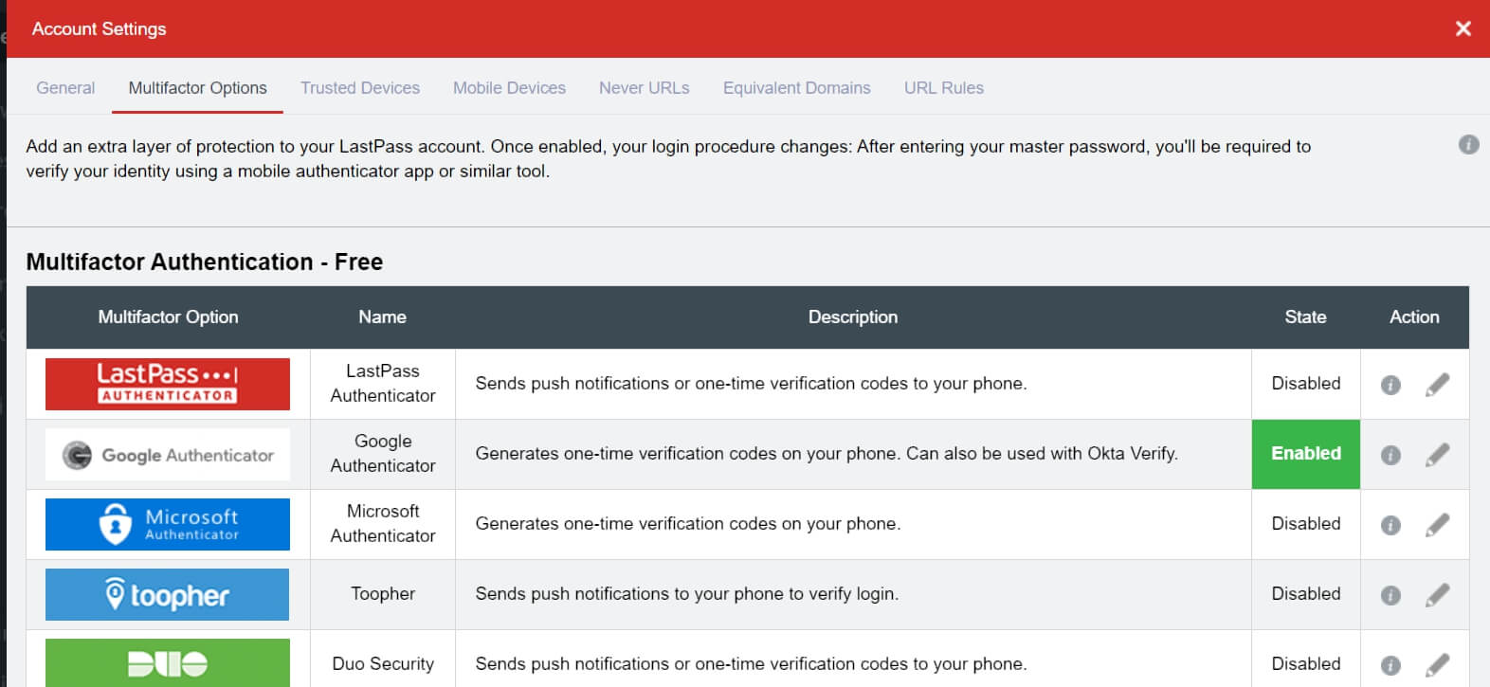The width and height of the screenshot is (1490, 687).
Task: Edit Google Authenticator with pencil icon
Action: coord(1437,455)
